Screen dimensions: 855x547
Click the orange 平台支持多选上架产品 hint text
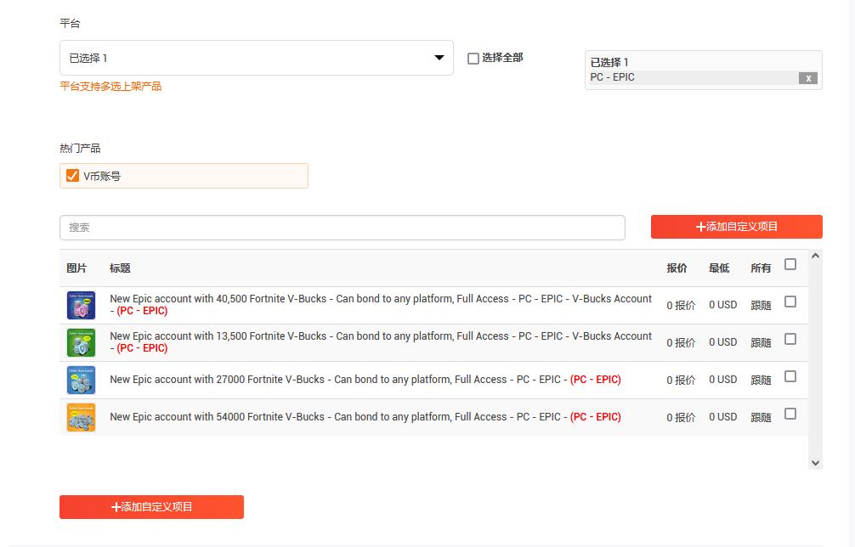point(110,86)
